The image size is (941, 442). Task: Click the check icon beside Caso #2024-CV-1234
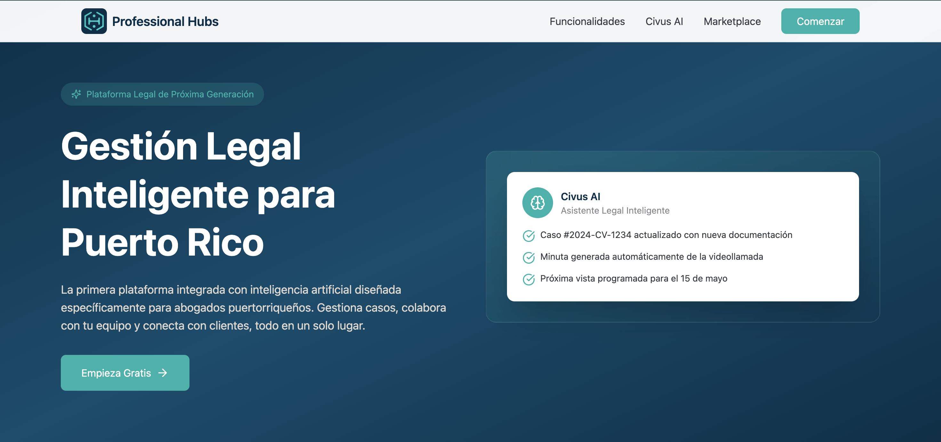(x=528, y=236)
